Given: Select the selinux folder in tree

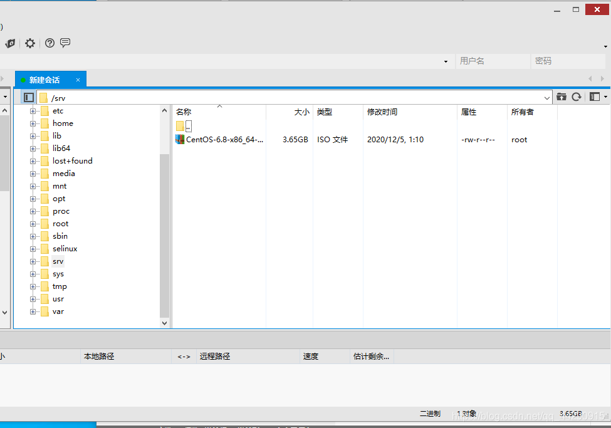Looking at the screenshot, I should tap(65, 249).
